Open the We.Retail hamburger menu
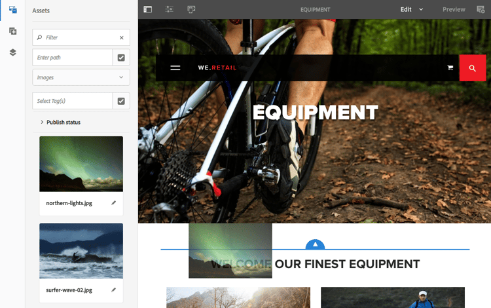Screen dimensions: 491x308 pyautogui.click(x=175, y=67)
